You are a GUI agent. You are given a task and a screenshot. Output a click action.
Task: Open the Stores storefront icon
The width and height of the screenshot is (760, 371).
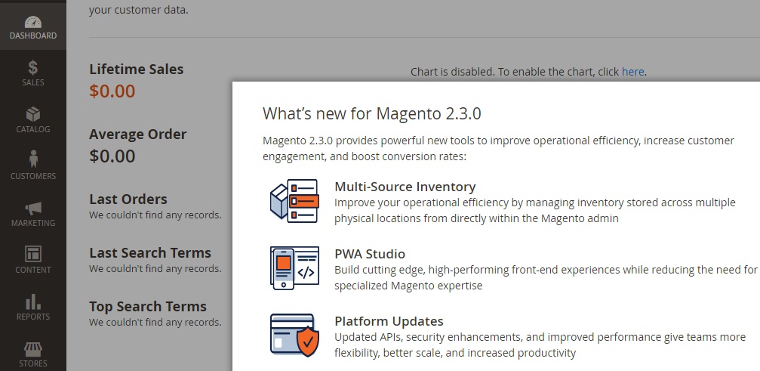pos(33,348)
